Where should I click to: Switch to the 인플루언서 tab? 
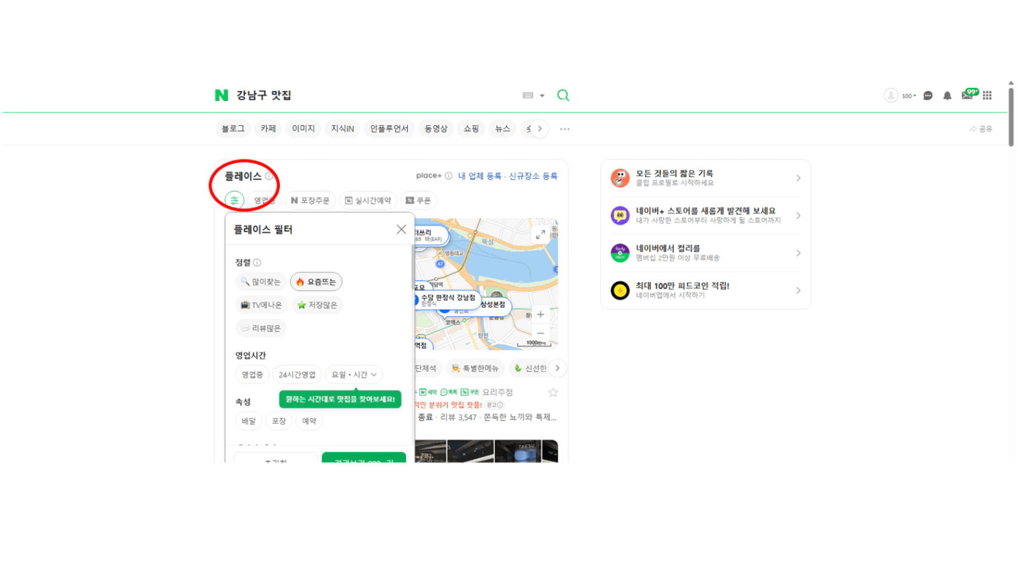[x=389, y=129]
